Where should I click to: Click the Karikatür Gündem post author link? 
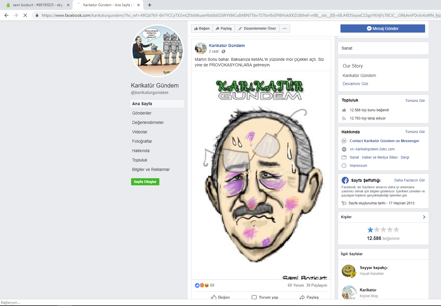pos(227,46)
